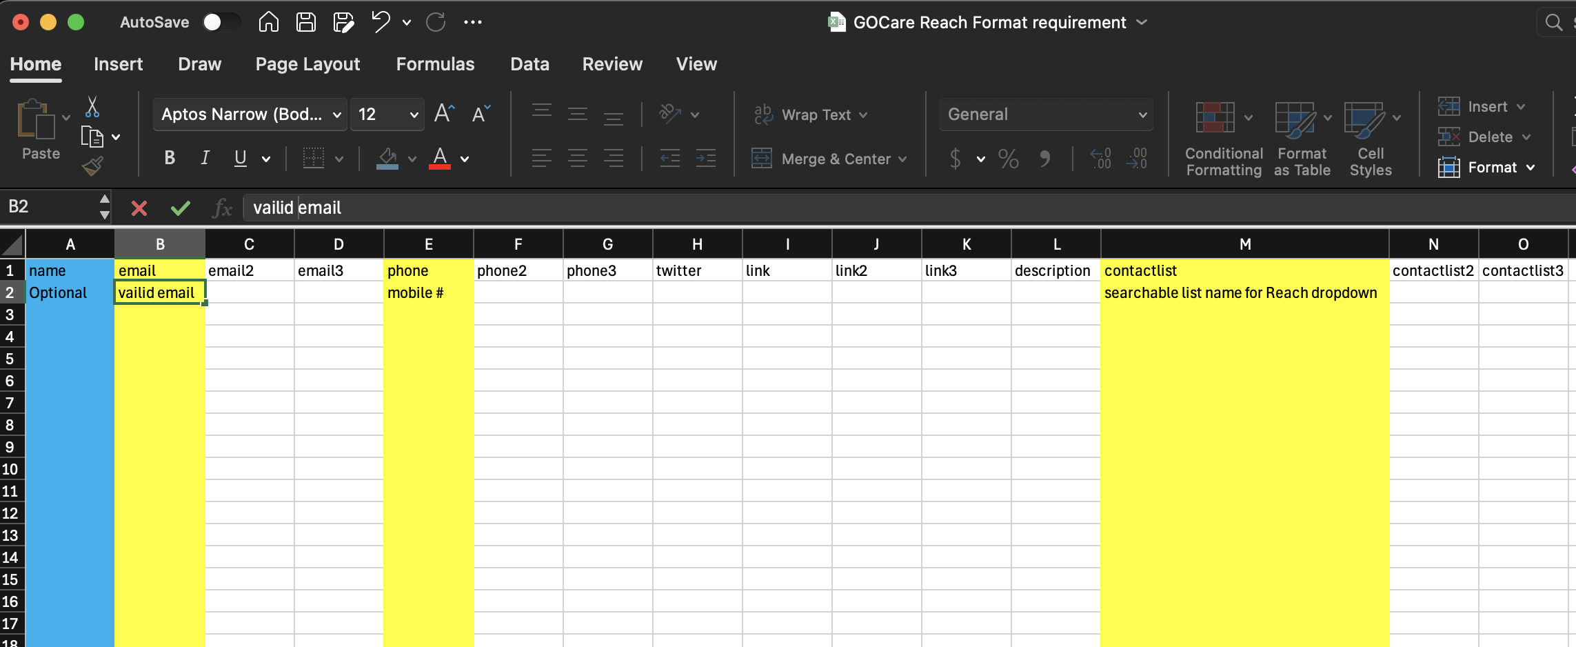
Task: Open Conditional Formatting
Action: (1224, 139)
